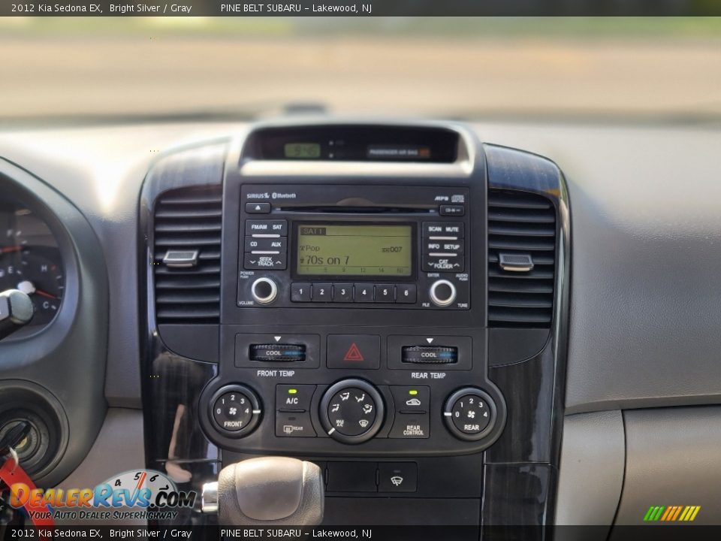Image resolution: width=721 pixels, height=541 pixels.
Task: Select the CD source button
Action: click(255, 244)
